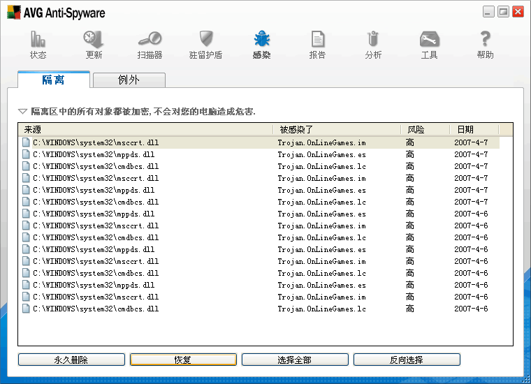The height and width of the screenshot is (384, 531).
Task: Sort by the 日期 date column header
Action: pyautogui.click(x=474, y=130)
